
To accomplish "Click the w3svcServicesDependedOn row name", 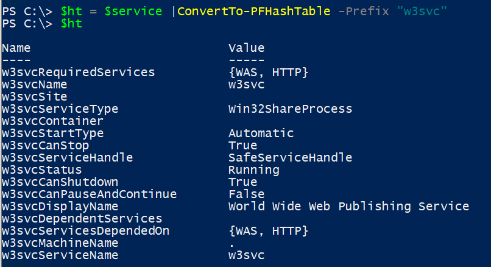I will point(85,231).
